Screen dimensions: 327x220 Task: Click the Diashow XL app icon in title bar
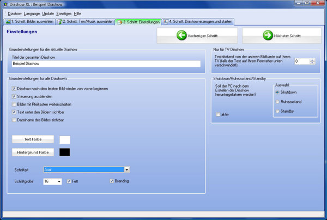[x=5, y=4]
